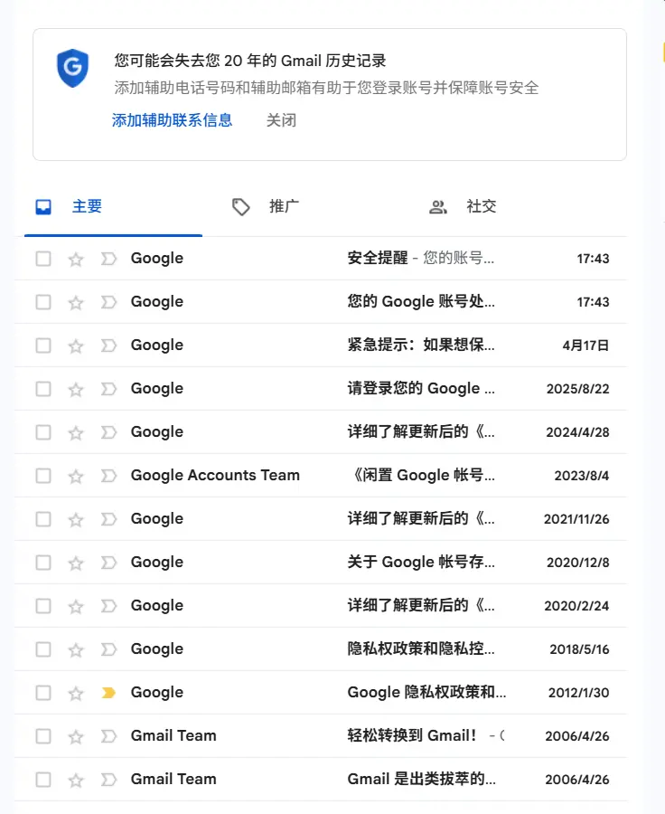Viewport: 665px width, 814px height.
Task: Star the 4月17日 紧急提示 email
Action: tap(76, 345)
